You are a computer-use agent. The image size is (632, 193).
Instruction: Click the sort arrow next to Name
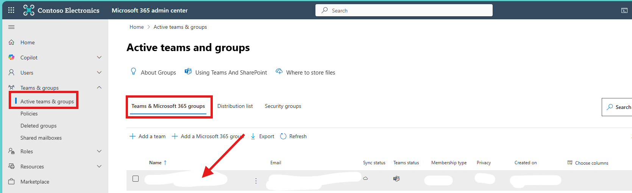point(165,163)
